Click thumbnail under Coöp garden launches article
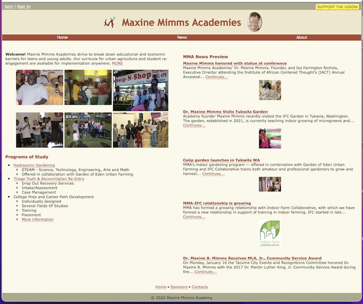The image size is (363, 304). click(270, 184)
